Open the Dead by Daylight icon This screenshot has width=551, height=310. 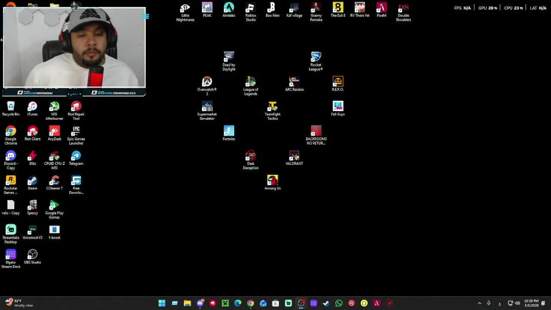click(x=229, y=62)
